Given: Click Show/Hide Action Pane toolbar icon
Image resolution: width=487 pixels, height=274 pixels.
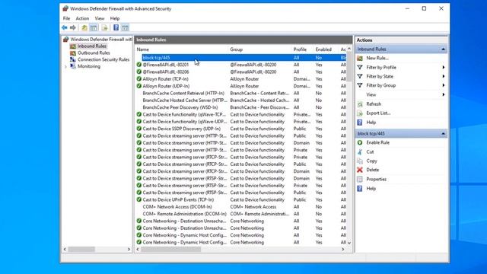Looking at the screenshot, I should click(125, 27).
